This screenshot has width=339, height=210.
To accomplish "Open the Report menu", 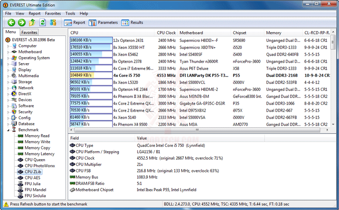I will pyautogui.click(x=34, y=13).
